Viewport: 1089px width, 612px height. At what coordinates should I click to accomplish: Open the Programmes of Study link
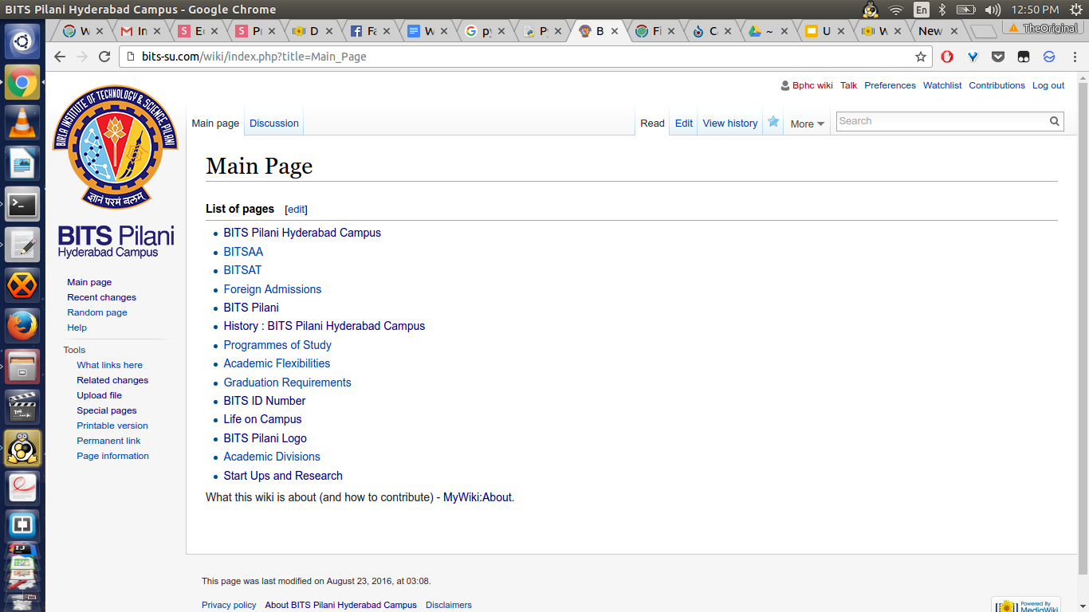click(277, 345)
